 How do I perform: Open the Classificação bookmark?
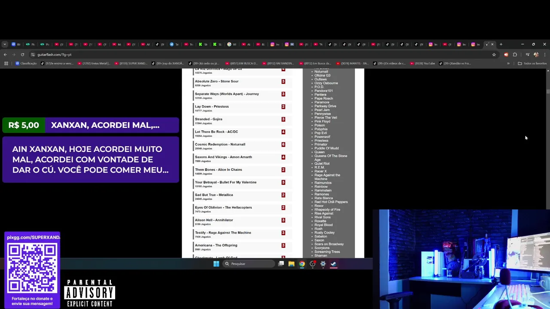(x=26, y=64)
